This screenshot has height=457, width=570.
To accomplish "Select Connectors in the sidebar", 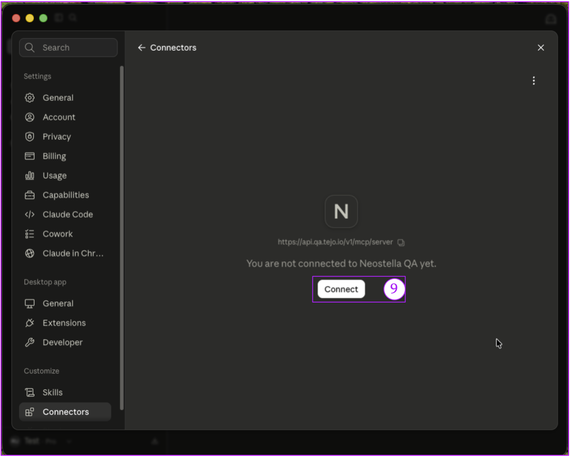I will coord(65,412).
